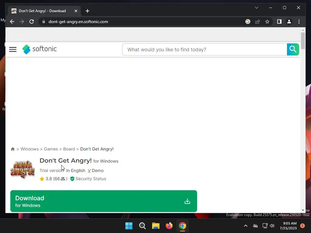Go to the home breadcrumb icon
Viewport: 311px width, 233px height.
[13, 149]
